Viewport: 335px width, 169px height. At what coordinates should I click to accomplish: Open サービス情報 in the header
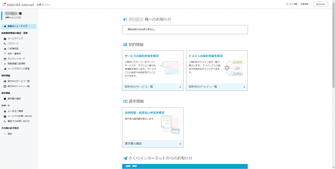(291, 4)
